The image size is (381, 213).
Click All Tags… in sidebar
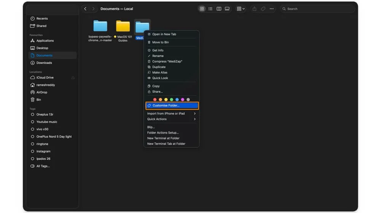coord(43,166)
